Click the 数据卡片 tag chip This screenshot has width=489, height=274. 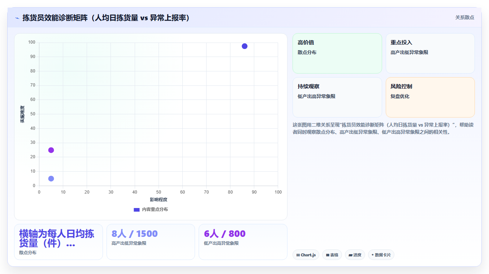point(381,255)
